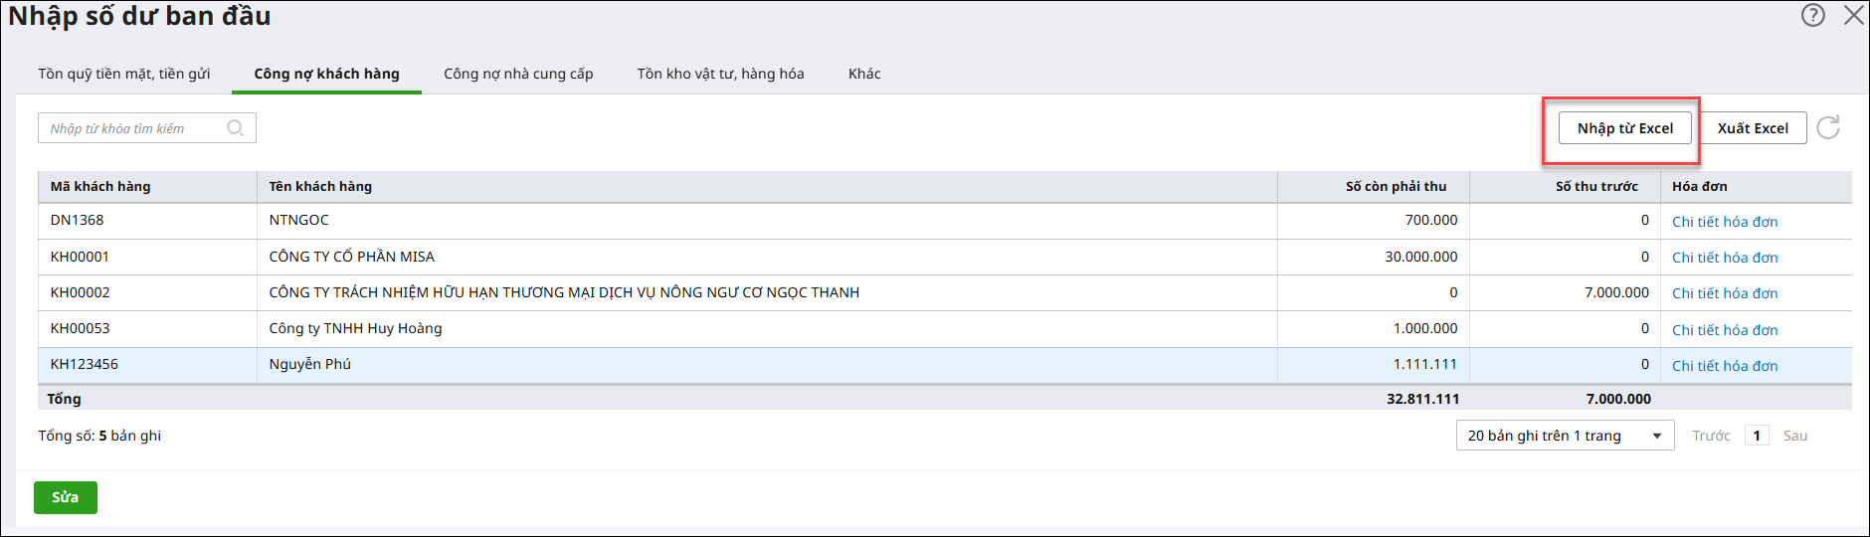Click the Số còn phải thu column header
This screenshot has height=537, width=1870.
click(1396, 186)
